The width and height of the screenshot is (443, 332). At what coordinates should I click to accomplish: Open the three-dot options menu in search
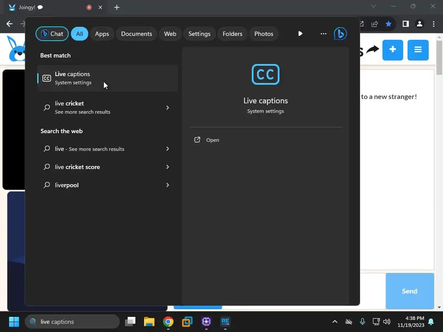pos(324,34)
